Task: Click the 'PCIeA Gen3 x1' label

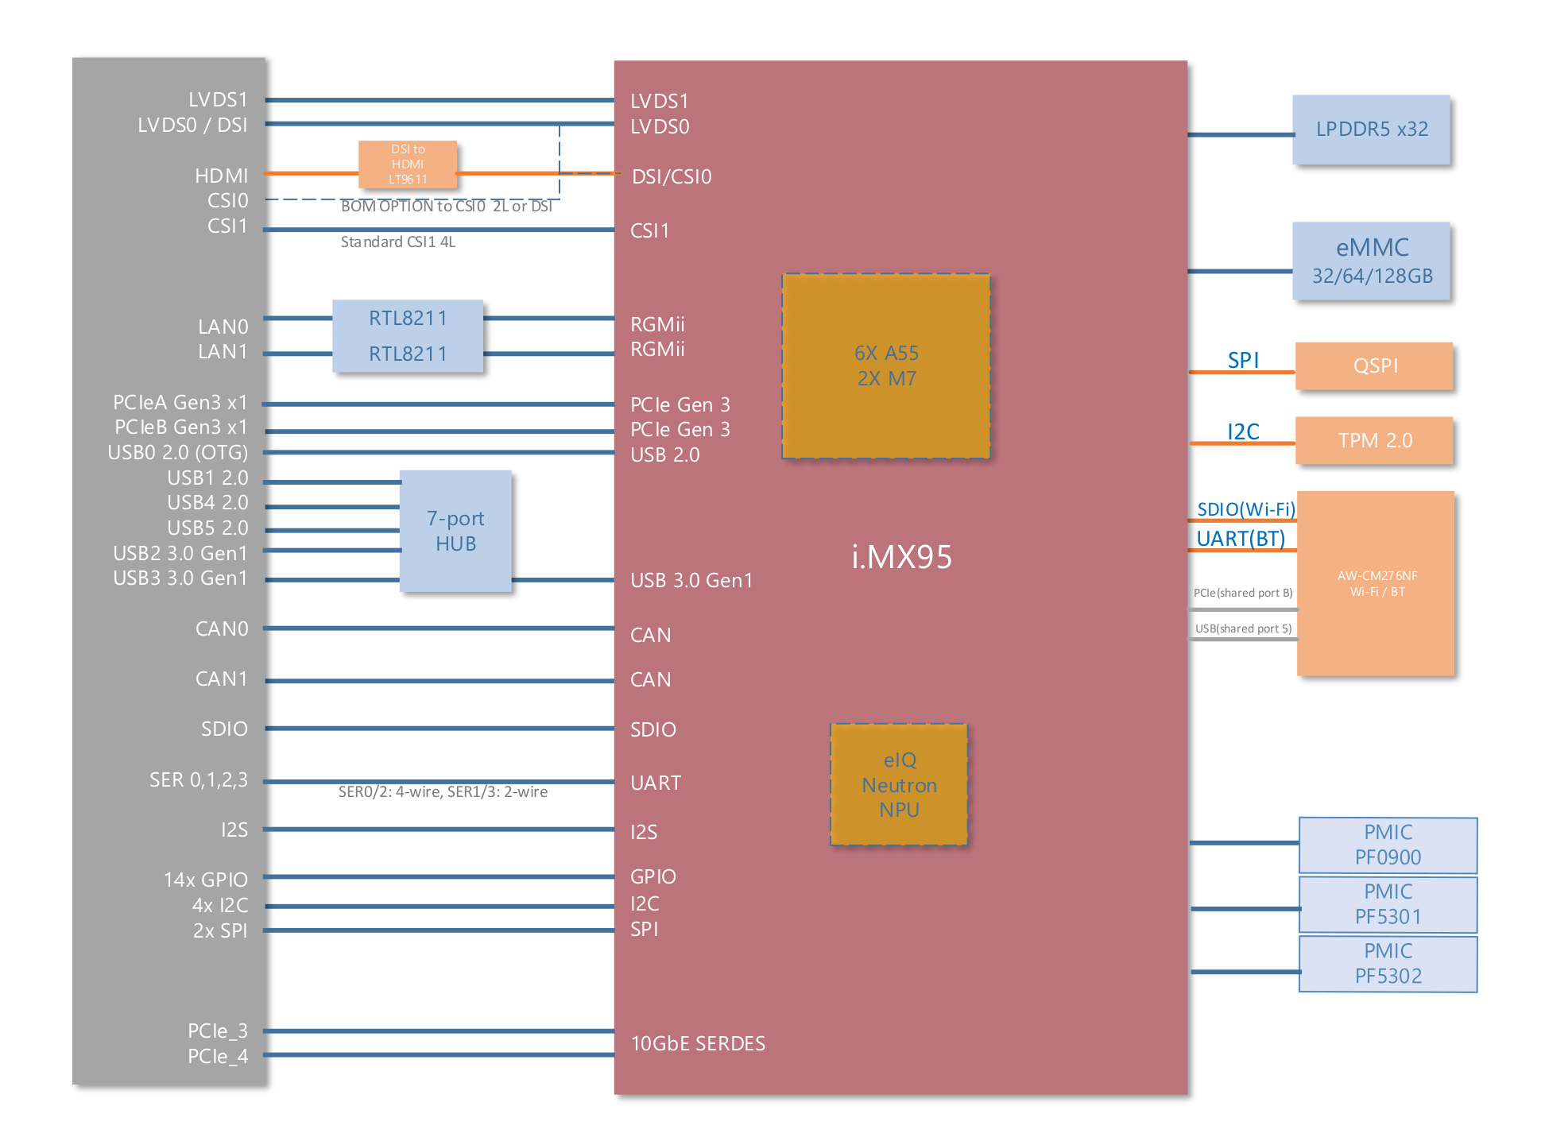Action: tap(180, 403)
